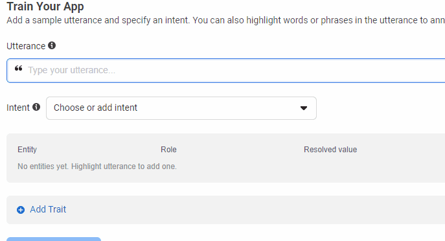Click empty area of the Add Trait panel
This screenshot has height=241, width=445.
(x=255, y=210)
